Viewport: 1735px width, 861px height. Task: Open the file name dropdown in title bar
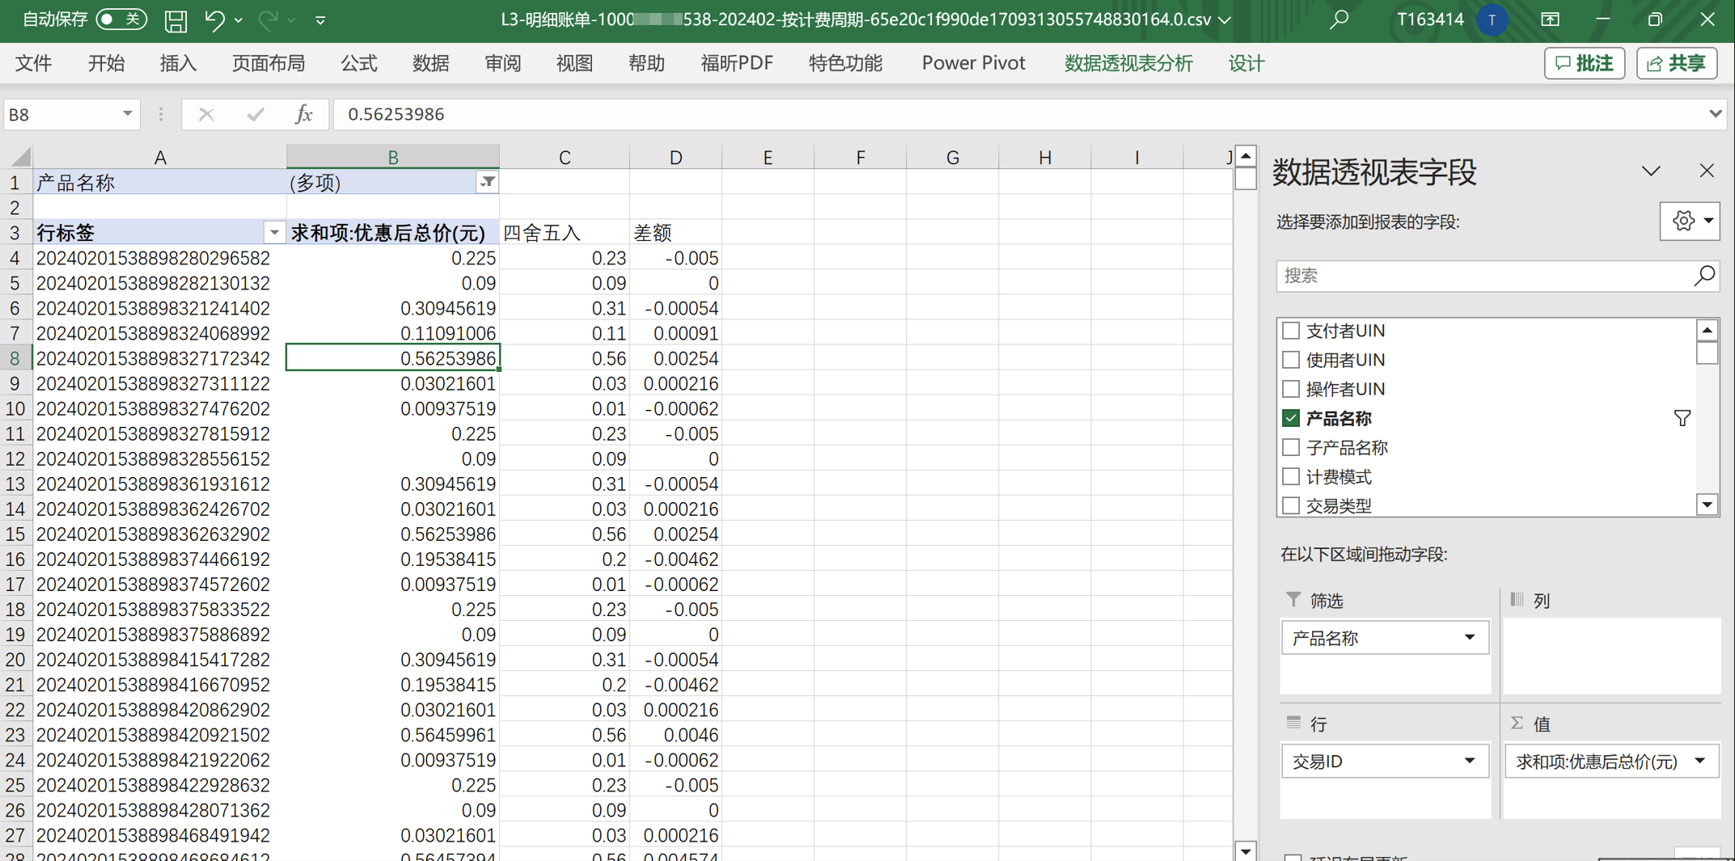click(1225, 20)
